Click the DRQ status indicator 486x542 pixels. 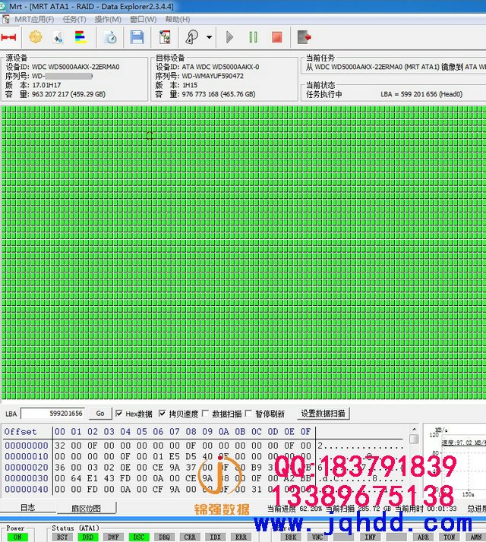point(164,537)
